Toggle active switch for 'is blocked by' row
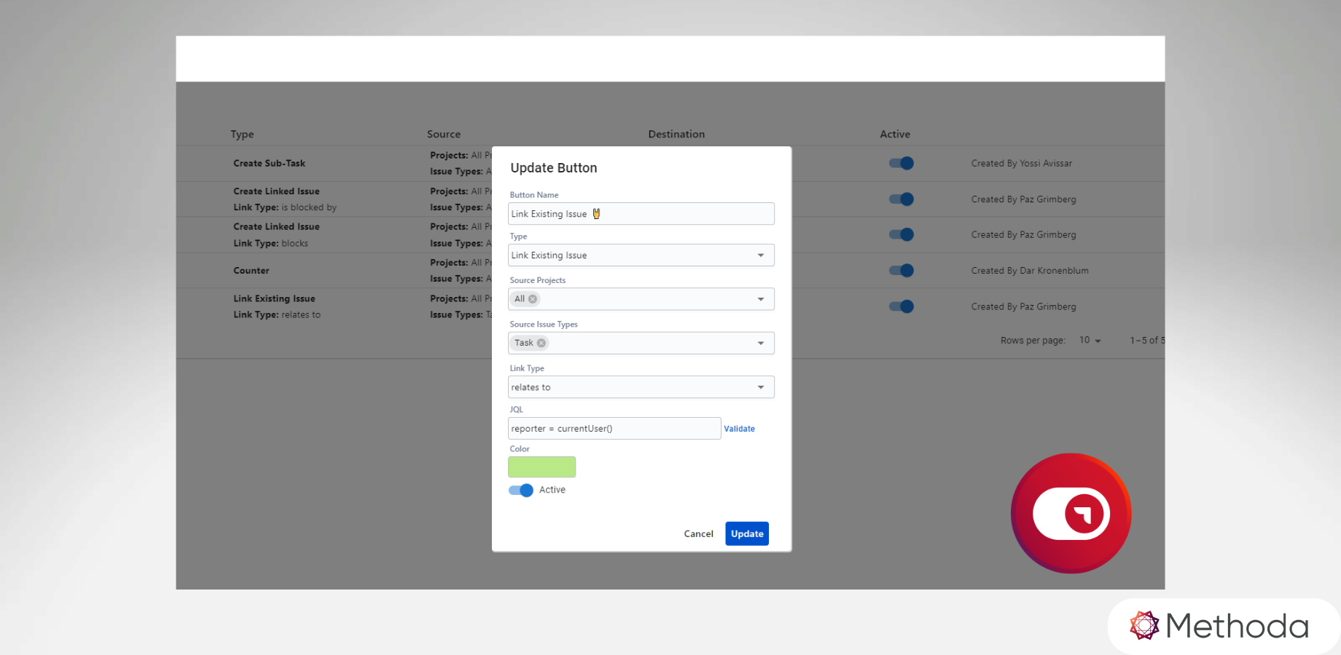 click(x=902, y=199)
